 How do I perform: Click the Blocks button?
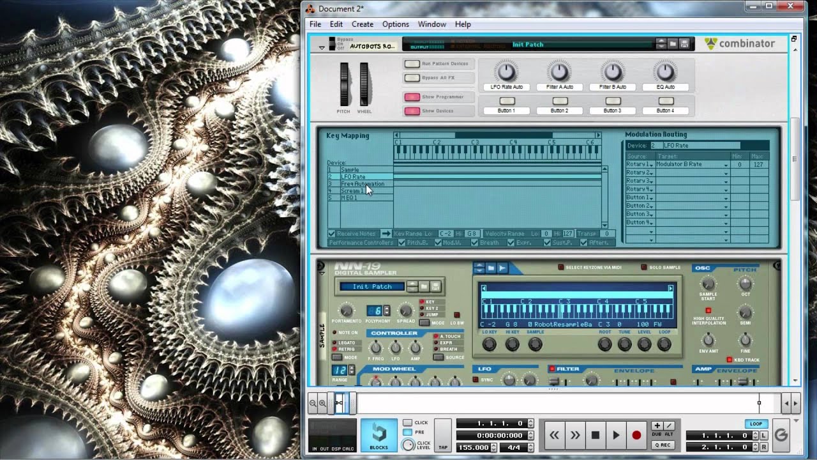(x=379, y=435)
